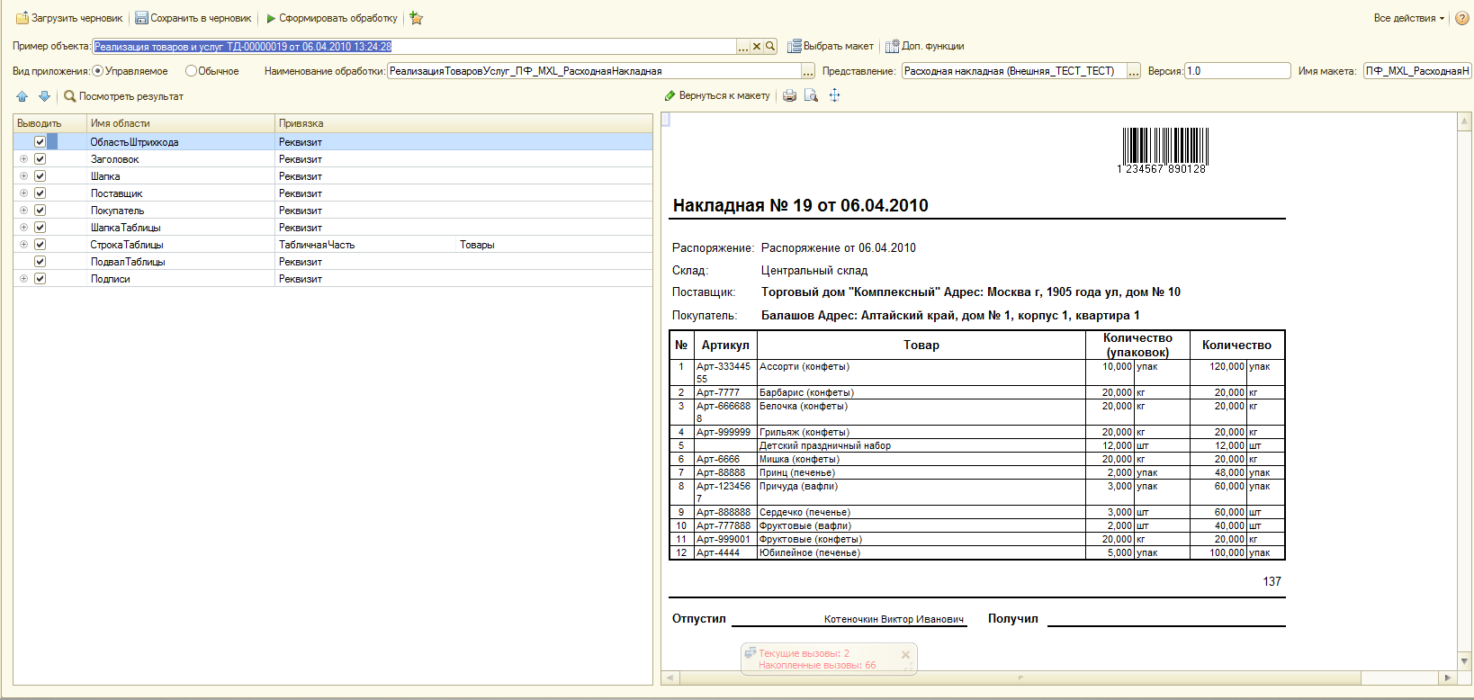Expand the Подписи tree row
Viewport: 1474px width, 700px height.
[23, 279]
